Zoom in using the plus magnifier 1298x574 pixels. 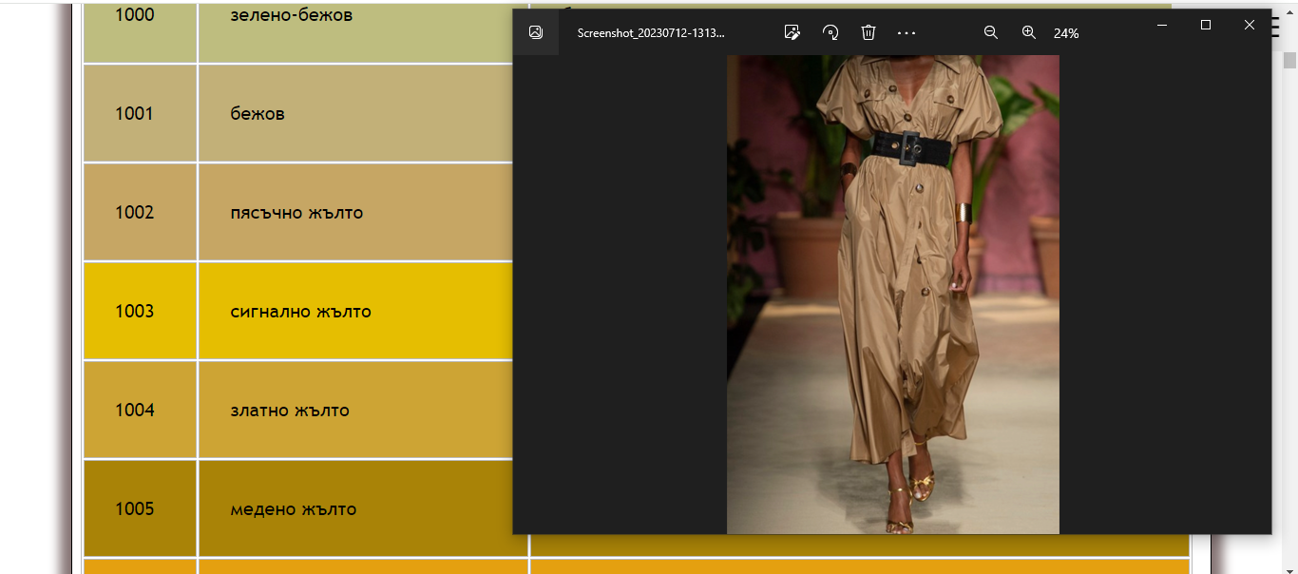coord(1028,32)
